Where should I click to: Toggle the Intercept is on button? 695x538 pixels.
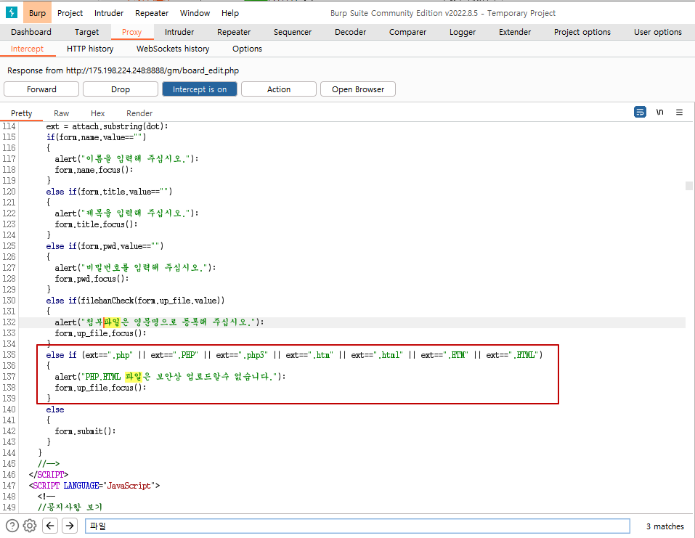(x=200, y=89)
